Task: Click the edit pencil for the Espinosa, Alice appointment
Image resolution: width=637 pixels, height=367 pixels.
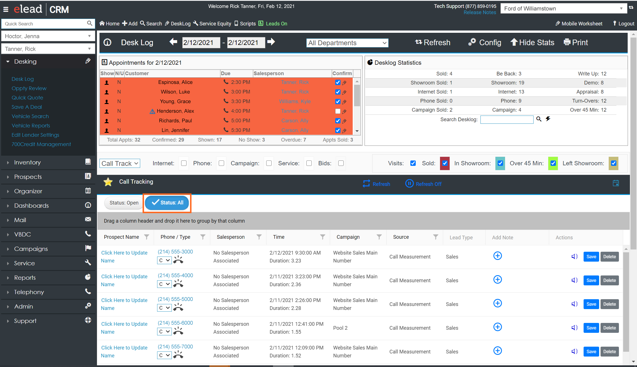Action: pos(344,82)
